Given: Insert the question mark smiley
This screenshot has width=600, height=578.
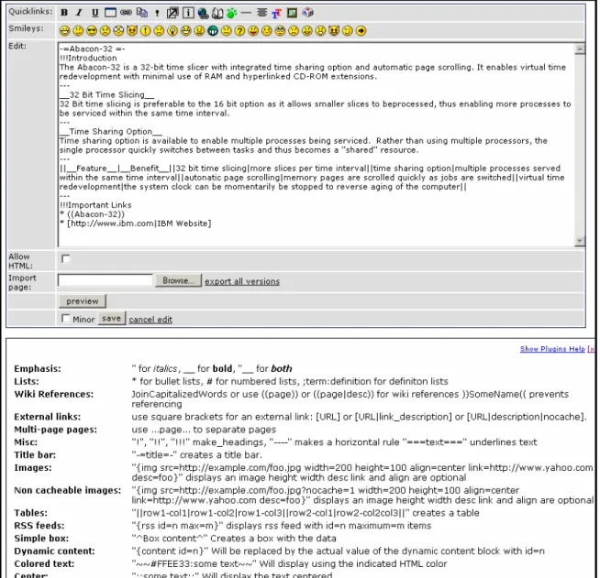Looking at the screenshot, I should pos(240,30).
